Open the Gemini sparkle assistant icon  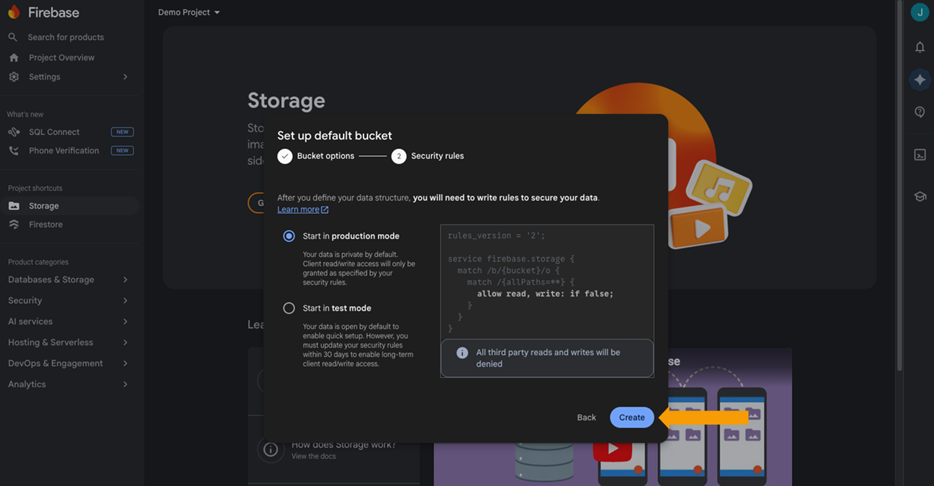pyautogui.click(x=919, y=80)
